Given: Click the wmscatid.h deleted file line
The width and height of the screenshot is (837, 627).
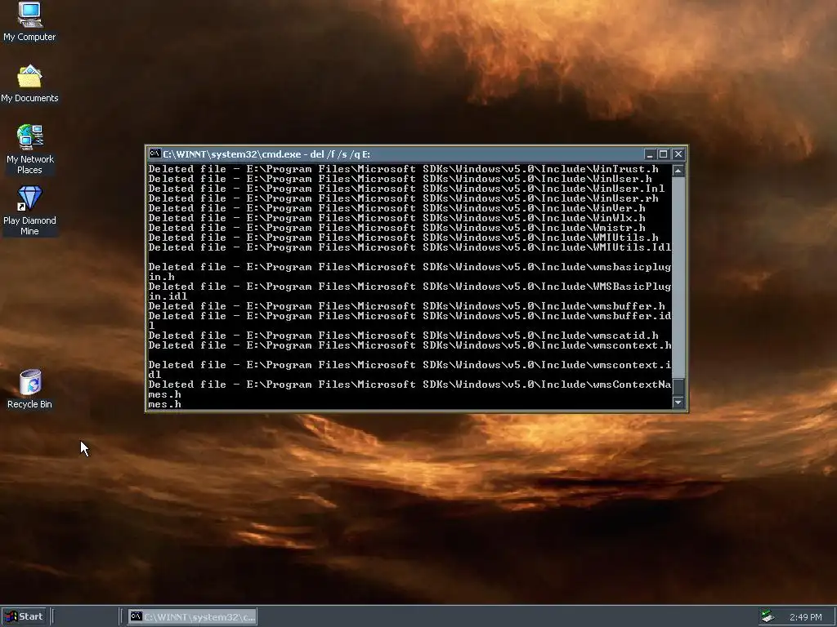Looking at the screenshot, I should [x=404, y=336].
